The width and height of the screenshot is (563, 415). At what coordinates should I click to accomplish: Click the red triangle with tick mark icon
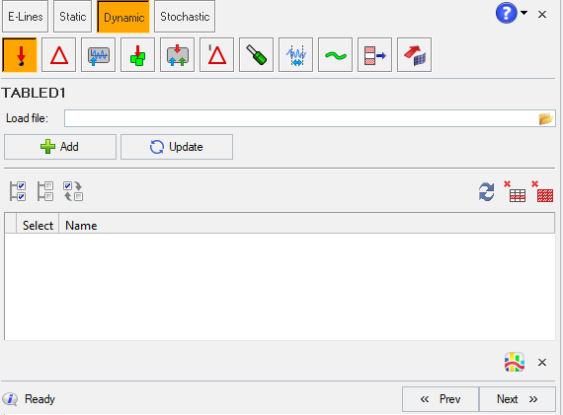tap(217, 55)
